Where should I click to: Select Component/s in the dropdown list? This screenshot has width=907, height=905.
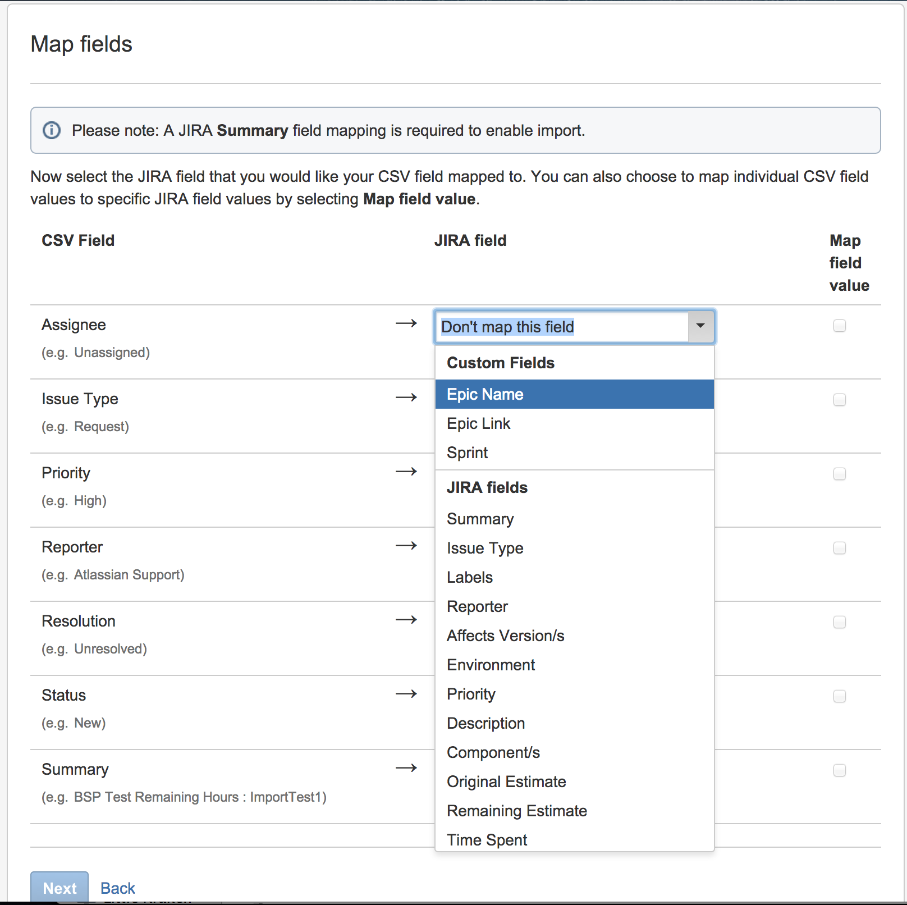pyautogui.click(x=574, y=752)
